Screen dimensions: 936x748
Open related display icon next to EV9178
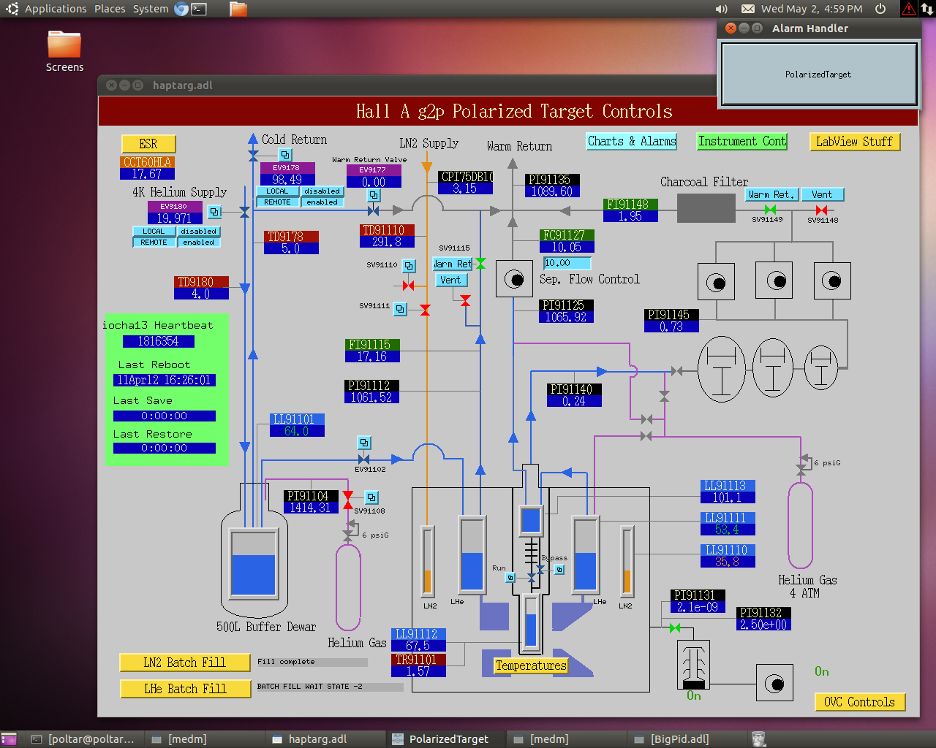[x=285, y=155]
